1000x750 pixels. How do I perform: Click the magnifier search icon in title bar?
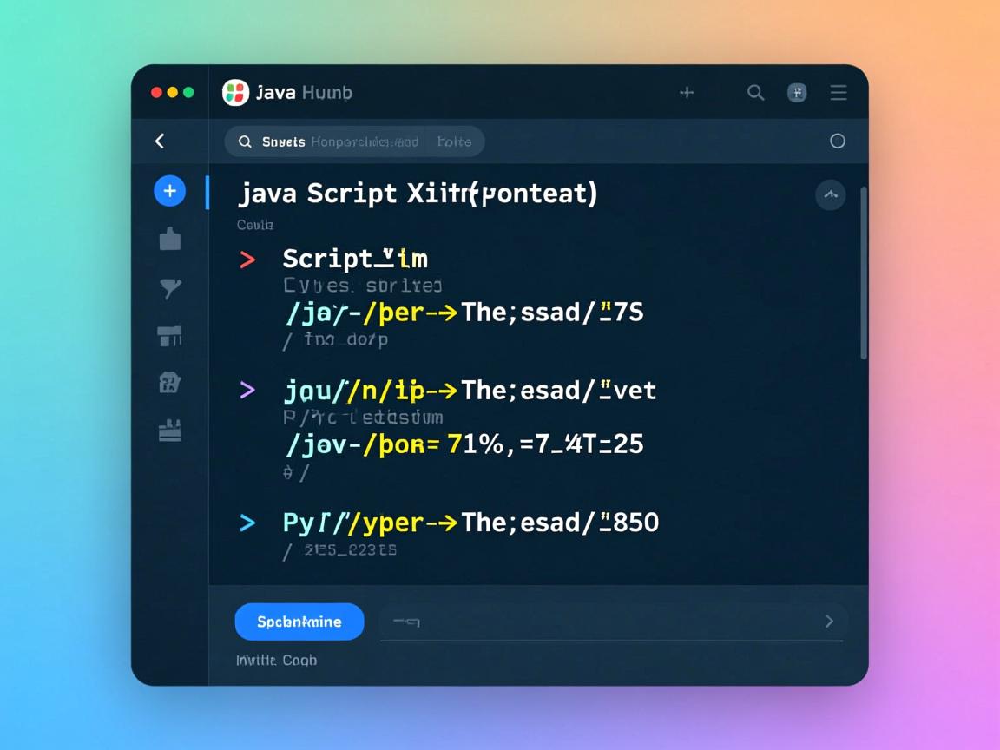point(755,93)
